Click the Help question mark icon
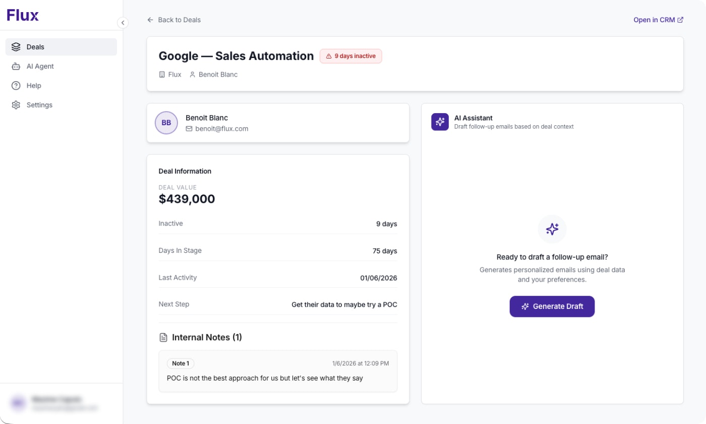The image size is (706, 424). tap(16, 86)
